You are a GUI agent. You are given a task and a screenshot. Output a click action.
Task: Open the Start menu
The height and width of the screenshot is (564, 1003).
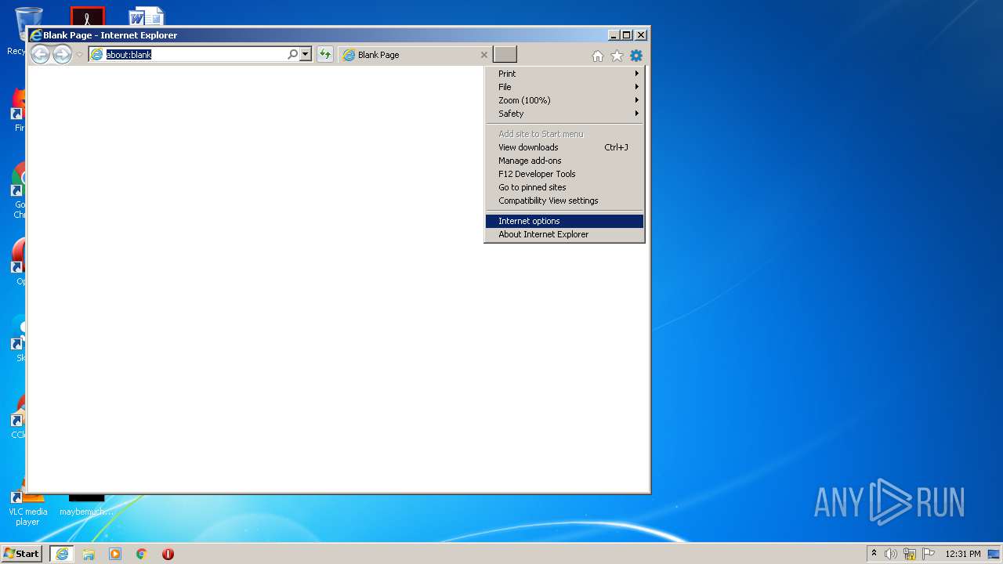coord(21,553)
